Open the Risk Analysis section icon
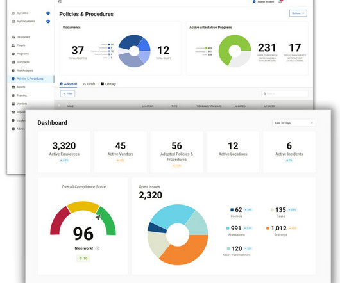340x283 pixels. pyautogui.click(x=13, y=70)
